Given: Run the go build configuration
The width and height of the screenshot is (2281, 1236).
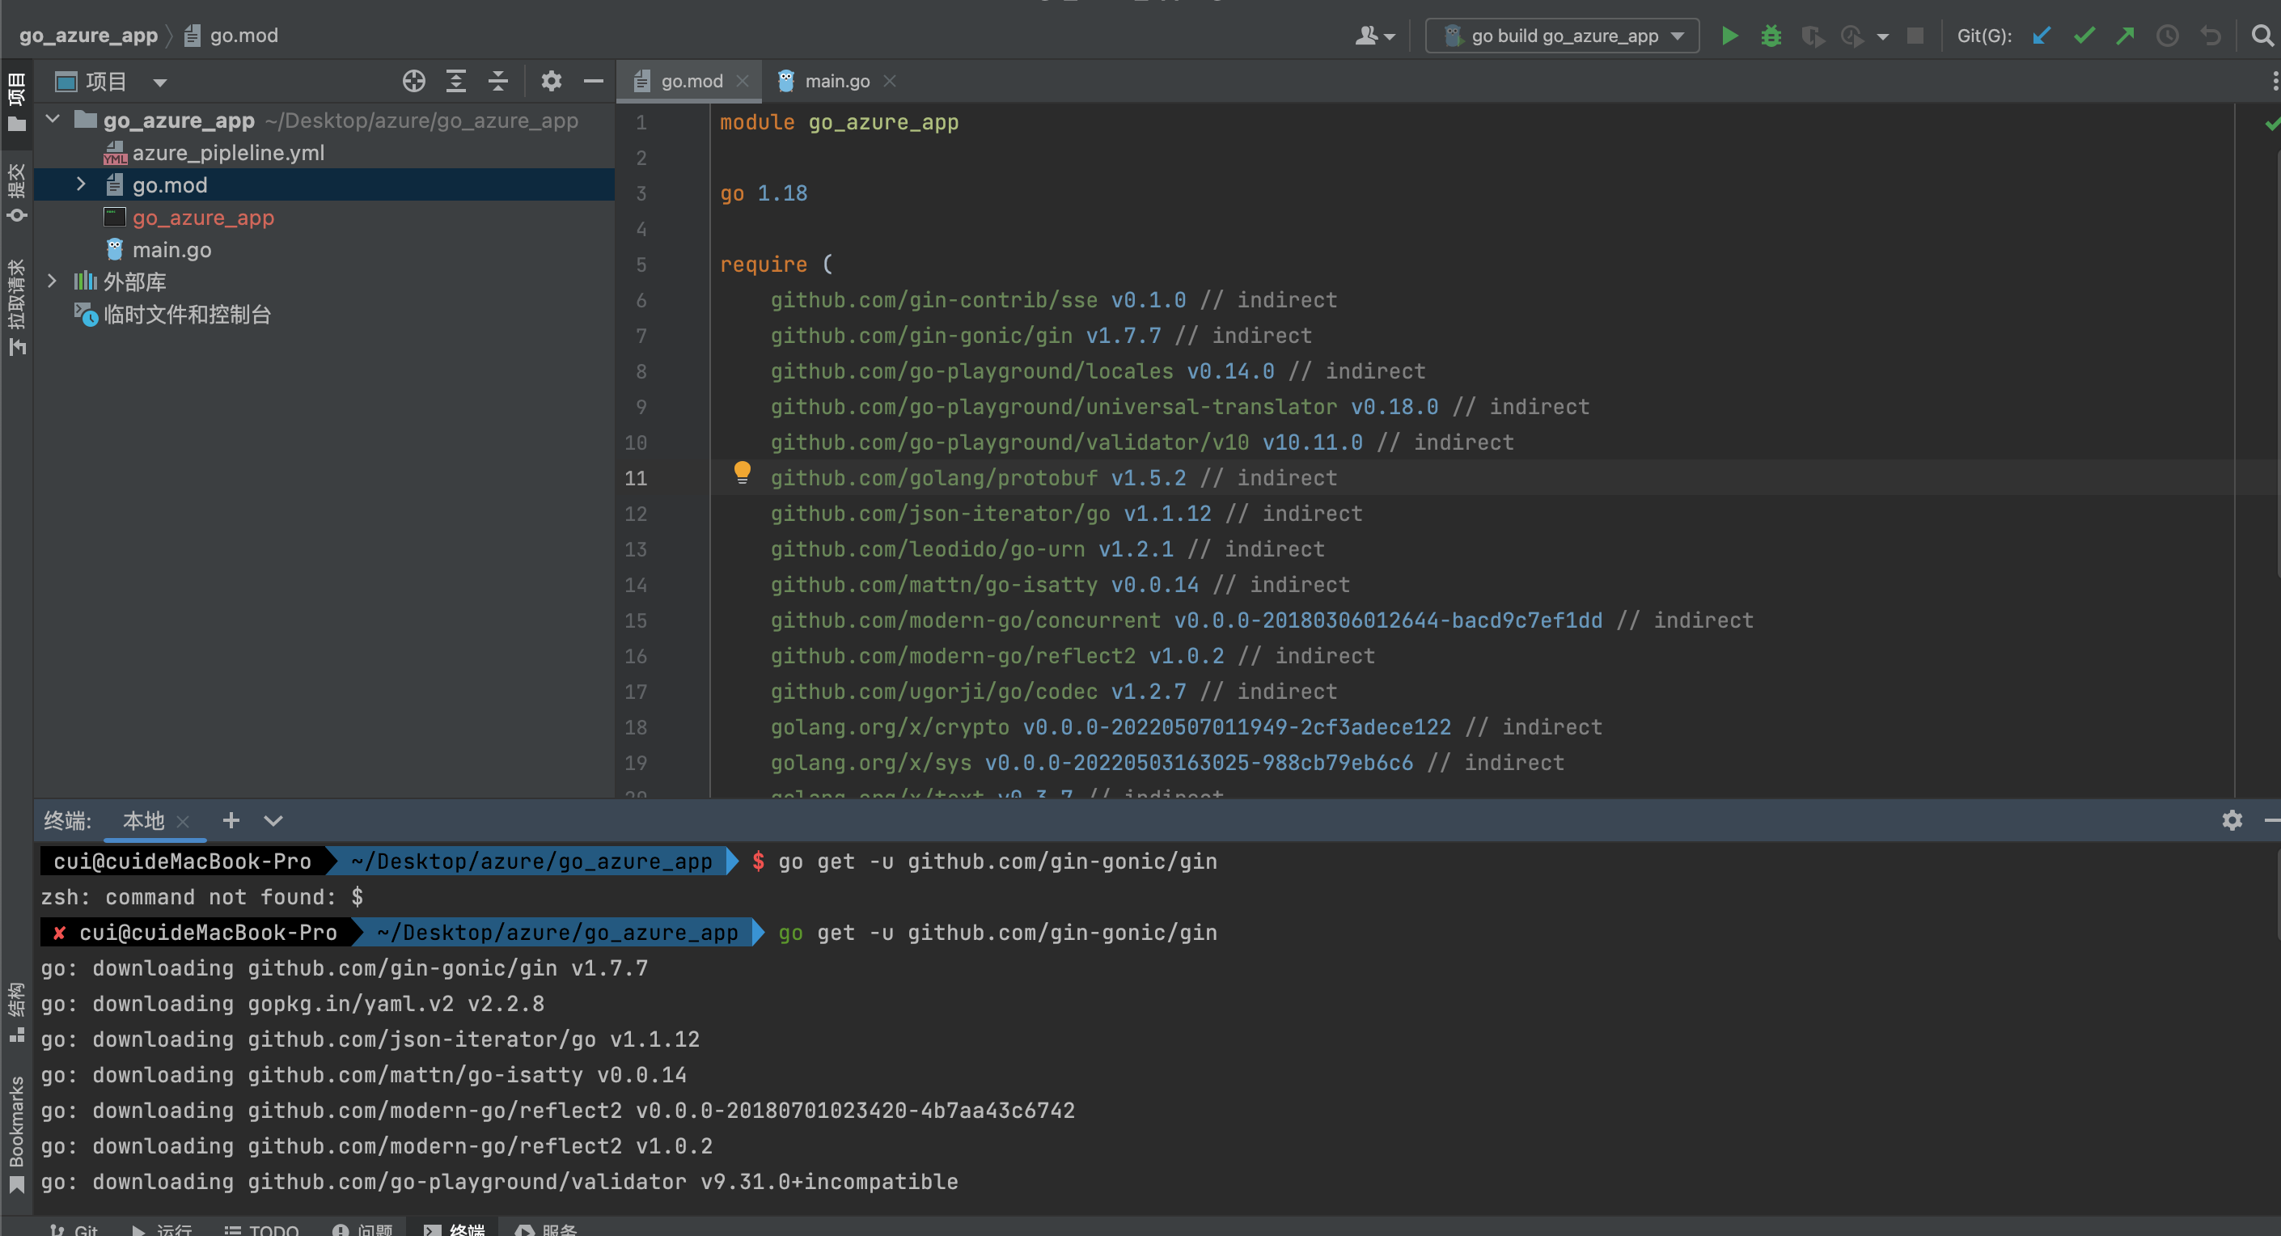Looking at the screenshot, I should (1729, 36).
